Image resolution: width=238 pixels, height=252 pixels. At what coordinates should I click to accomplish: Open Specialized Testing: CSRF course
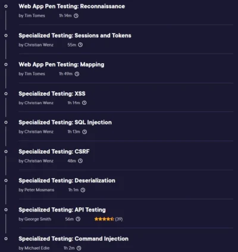click(54, 151)
